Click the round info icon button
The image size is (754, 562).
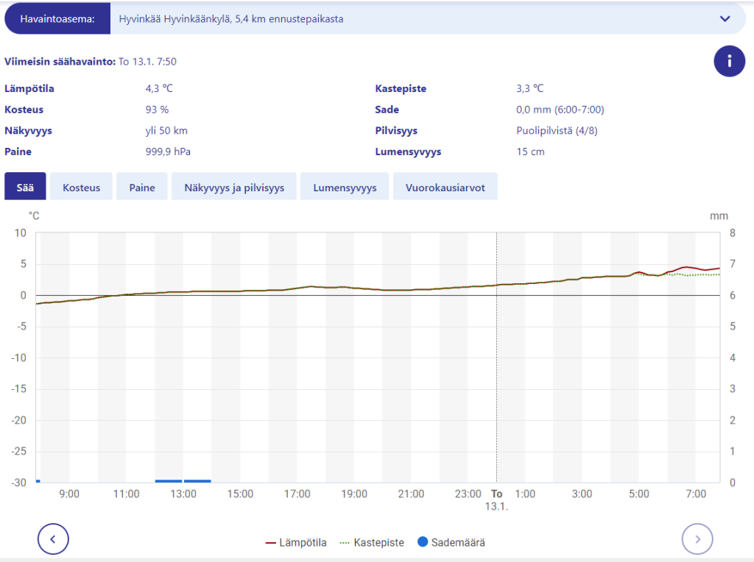point(730,61)
